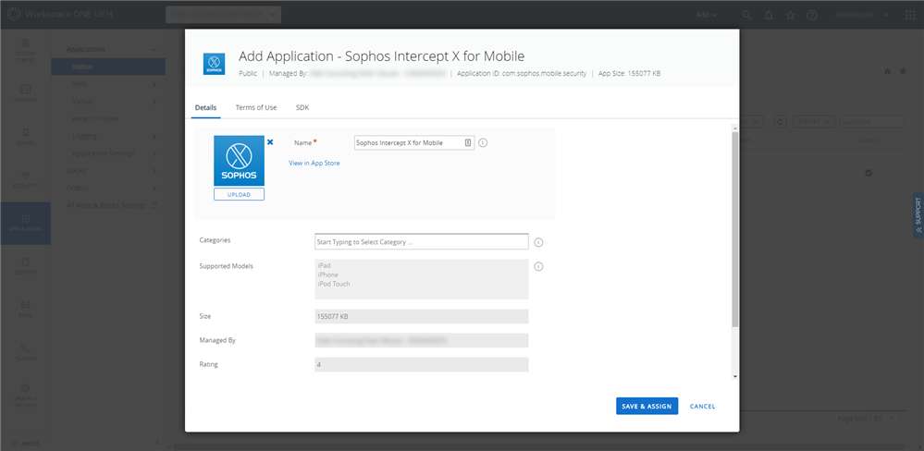The image size is (924, 451).
Task: Collapse the side navigation panel arrow
Action: click(157, 442)
